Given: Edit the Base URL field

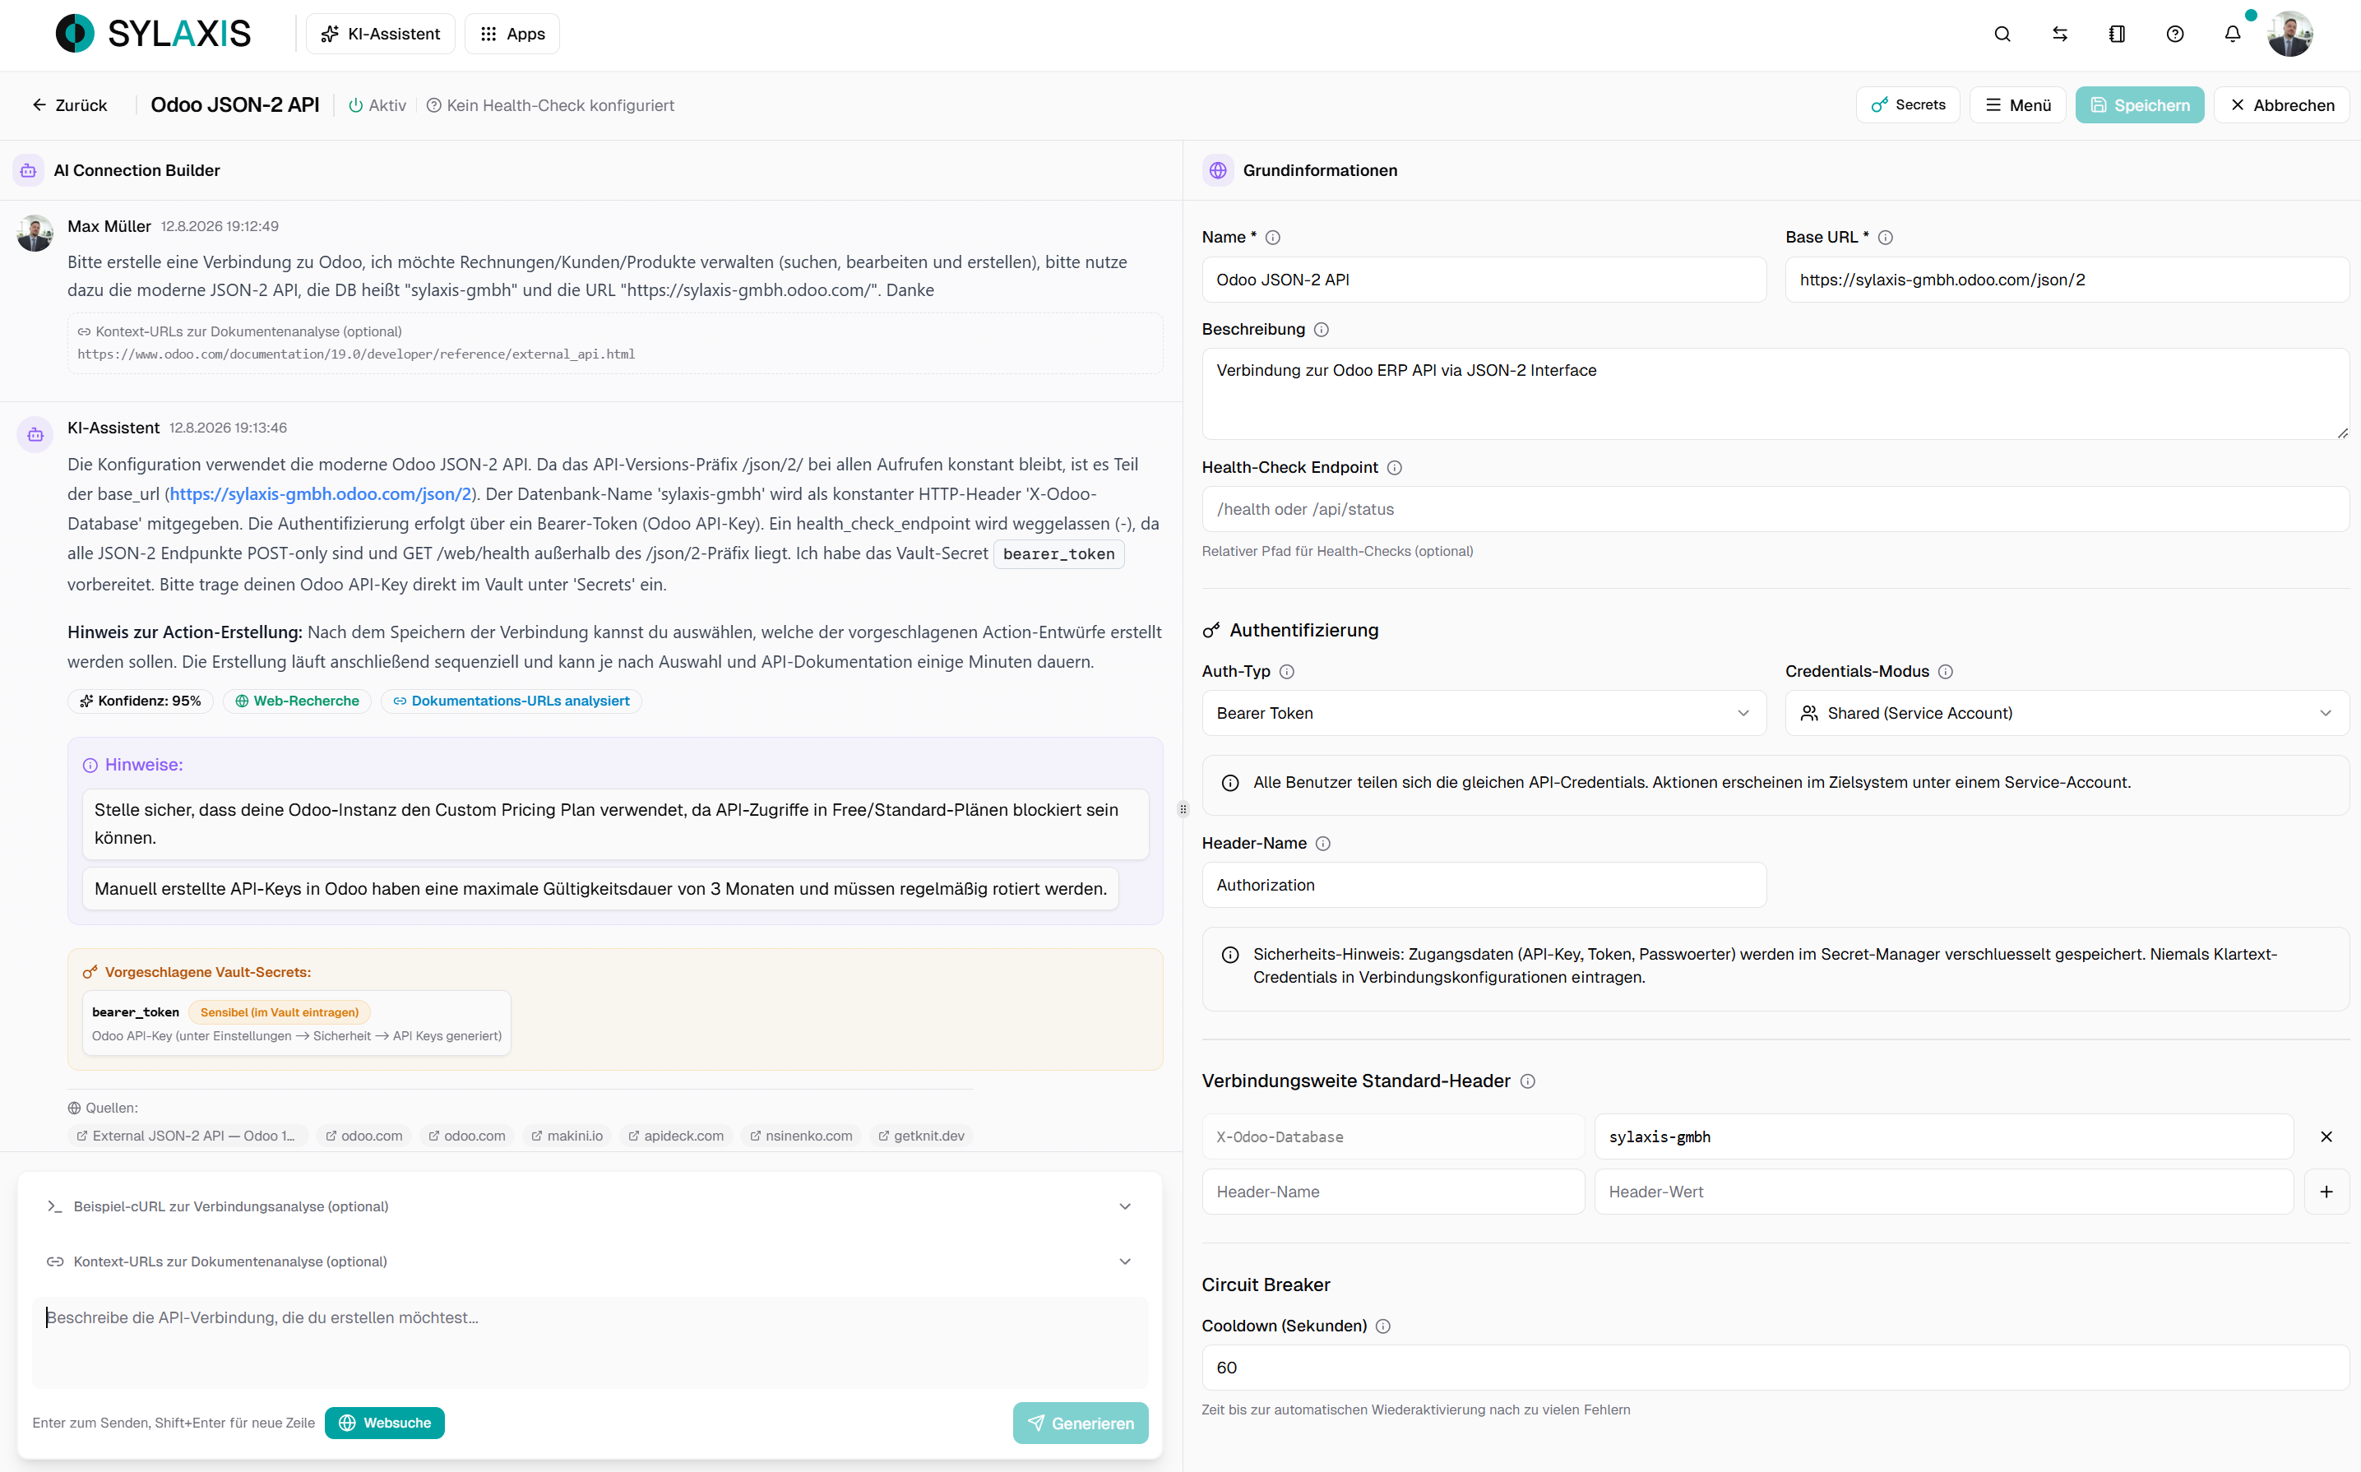Looking at the screenshot, I should point(2067,280).
